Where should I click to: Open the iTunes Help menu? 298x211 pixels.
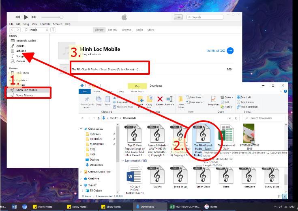(x=68, y=24)
